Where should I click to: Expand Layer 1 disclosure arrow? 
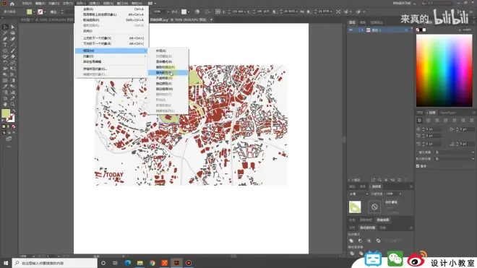pyautogui.click(x=362, y=30)
